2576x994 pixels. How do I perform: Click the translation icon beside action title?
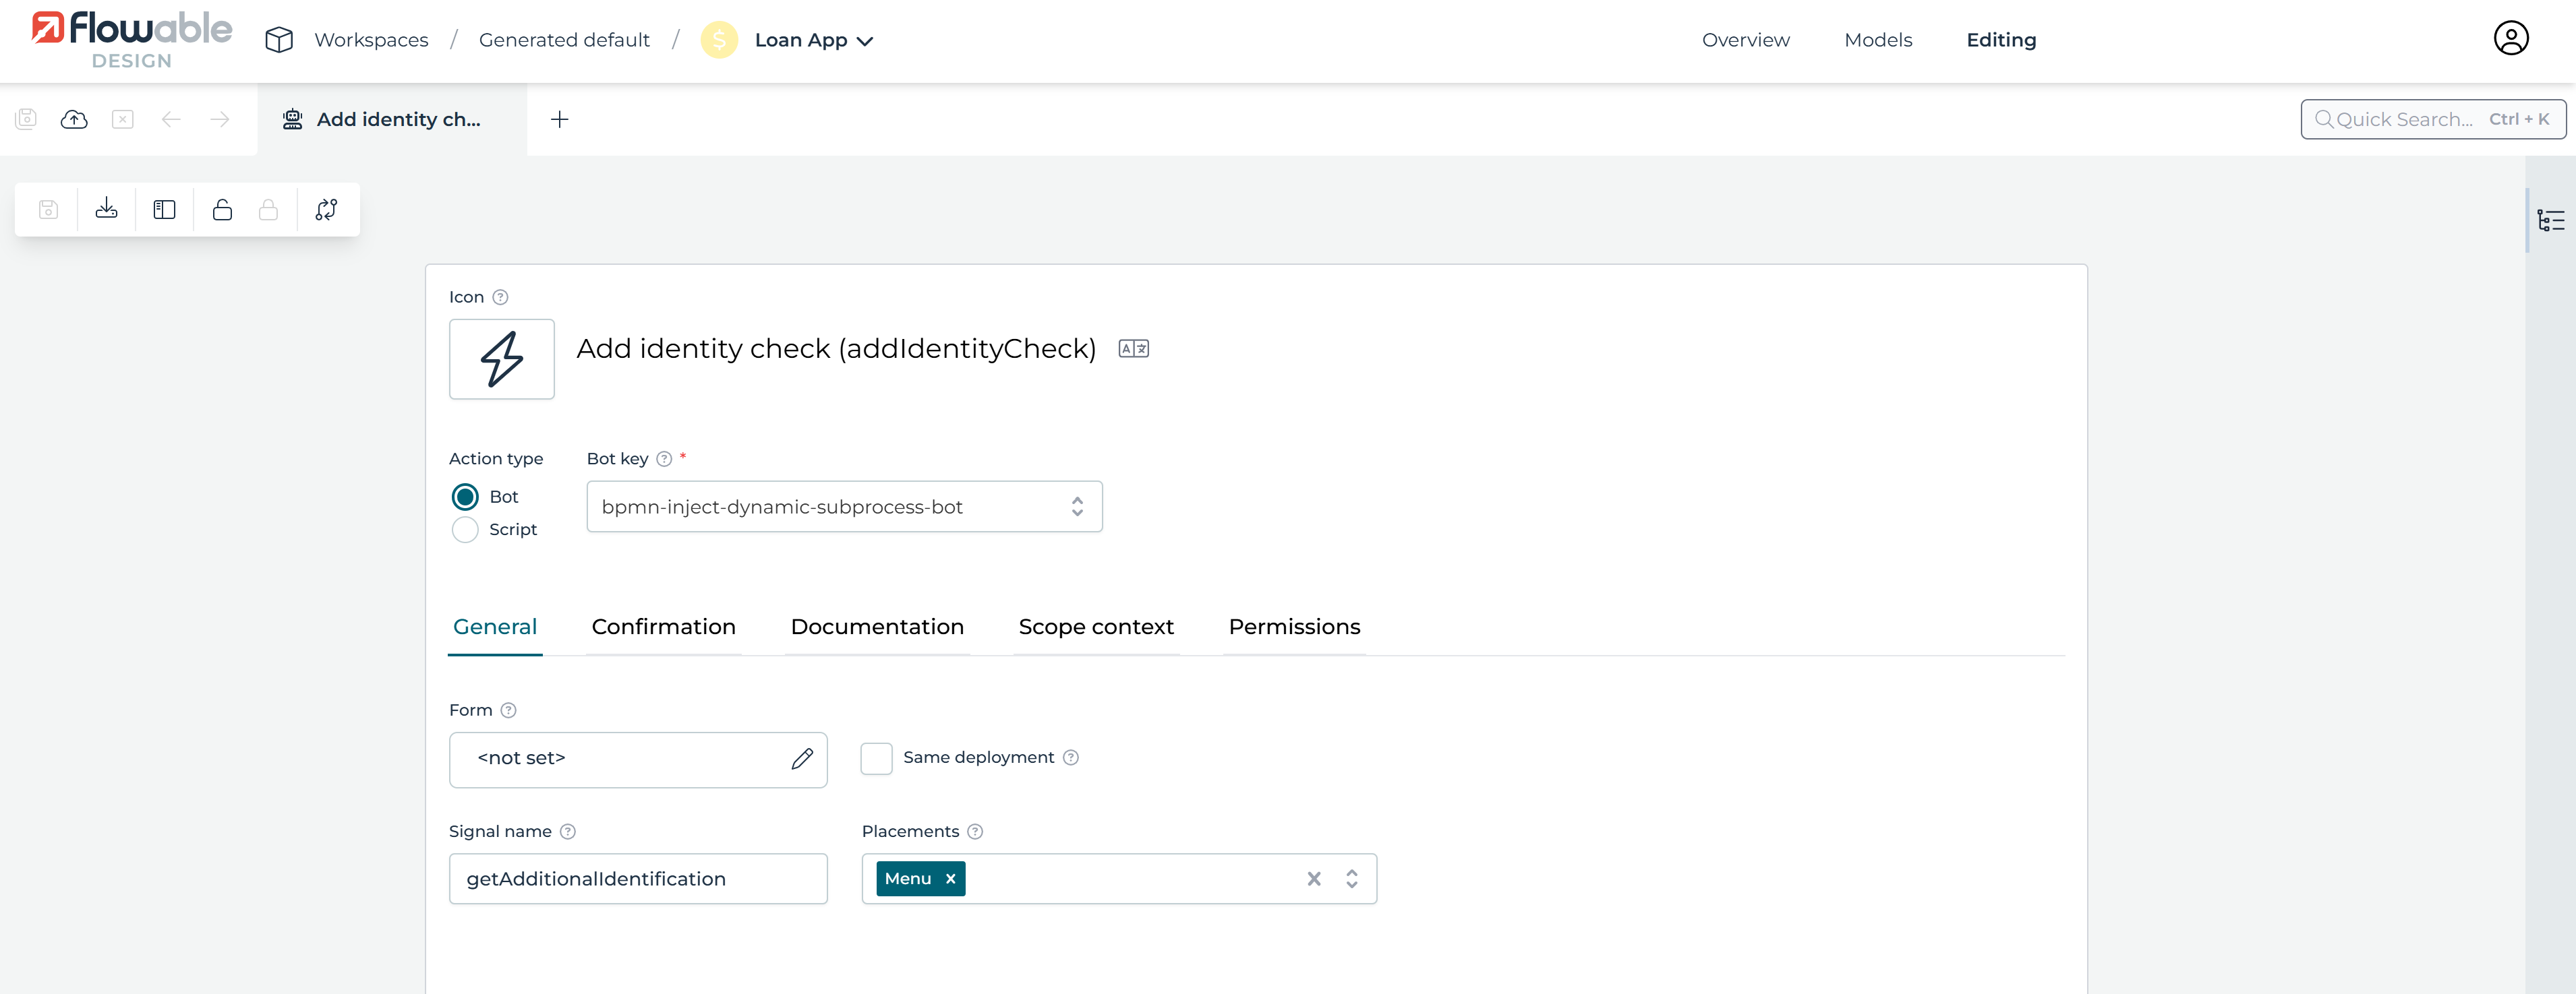[1133, 348]
